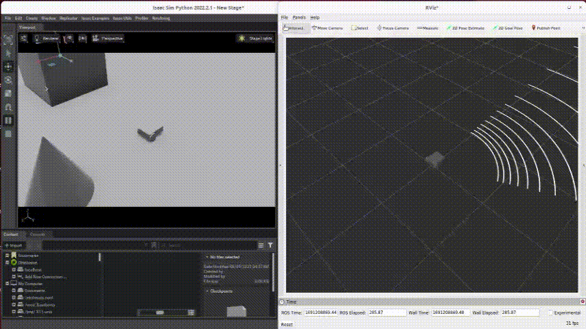Open Isaac Sim Edit menu
Screen dimensions: 586x329
point(19,19)
